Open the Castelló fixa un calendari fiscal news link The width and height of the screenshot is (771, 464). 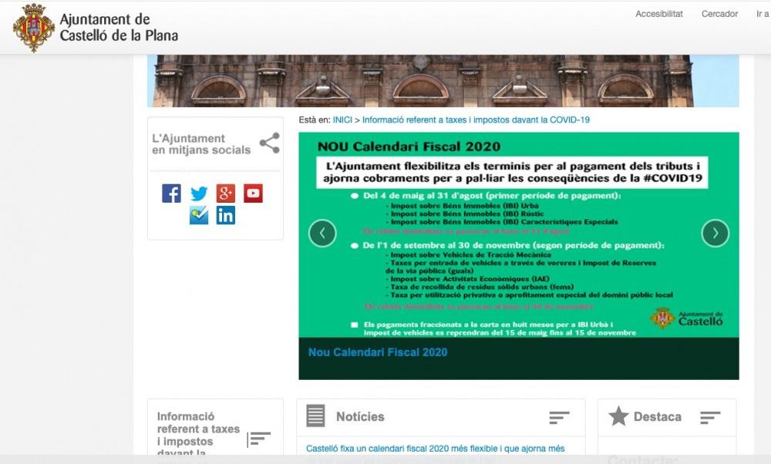[x=435, y=449]
